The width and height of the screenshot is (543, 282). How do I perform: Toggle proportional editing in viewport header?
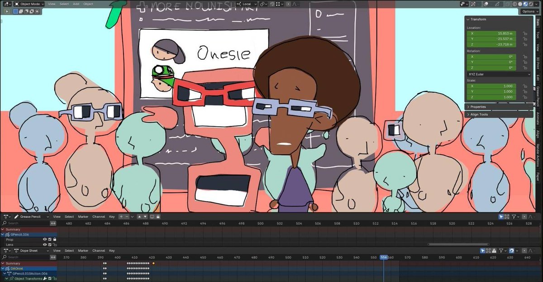coord(288,4)
